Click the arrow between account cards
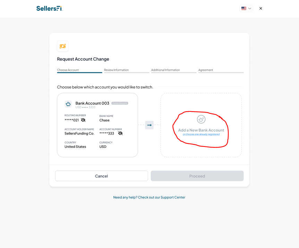299x248 pixels. [x=149, y=125]
